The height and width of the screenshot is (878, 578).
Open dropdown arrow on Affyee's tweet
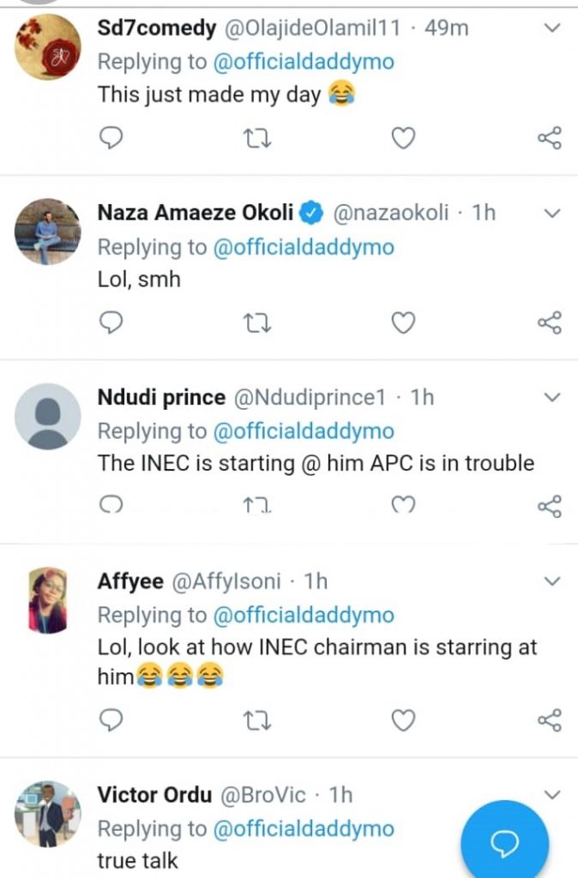point(552,581)
